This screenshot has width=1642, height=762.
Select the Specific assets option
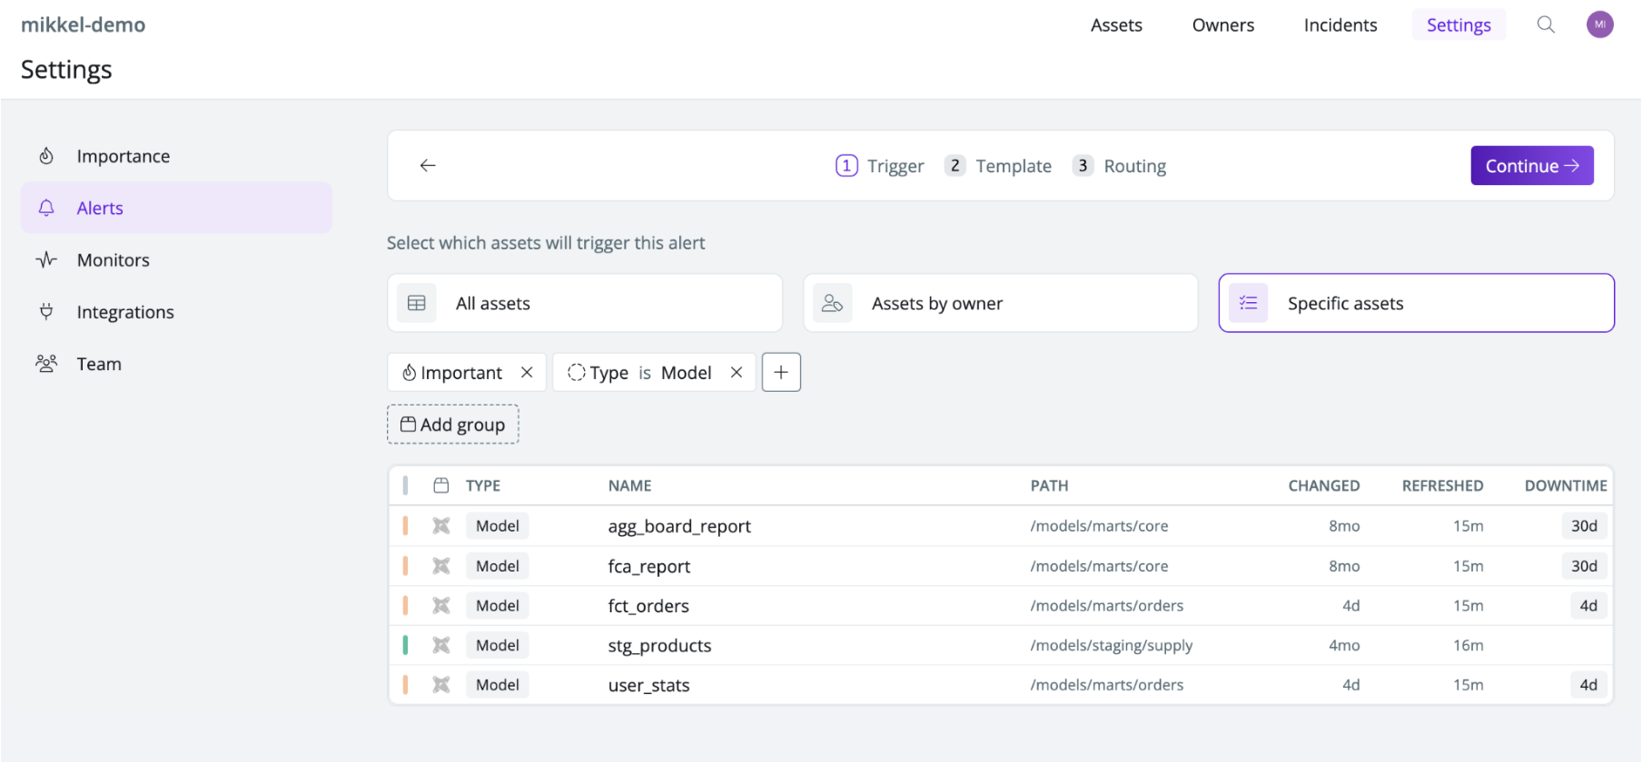point(1417,303)
